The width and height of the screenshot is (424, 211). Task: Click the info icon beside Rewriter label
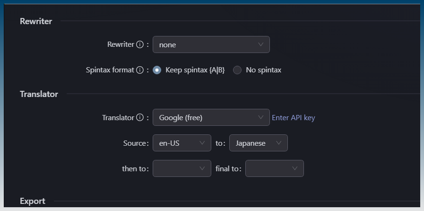[x=139, y=45]
